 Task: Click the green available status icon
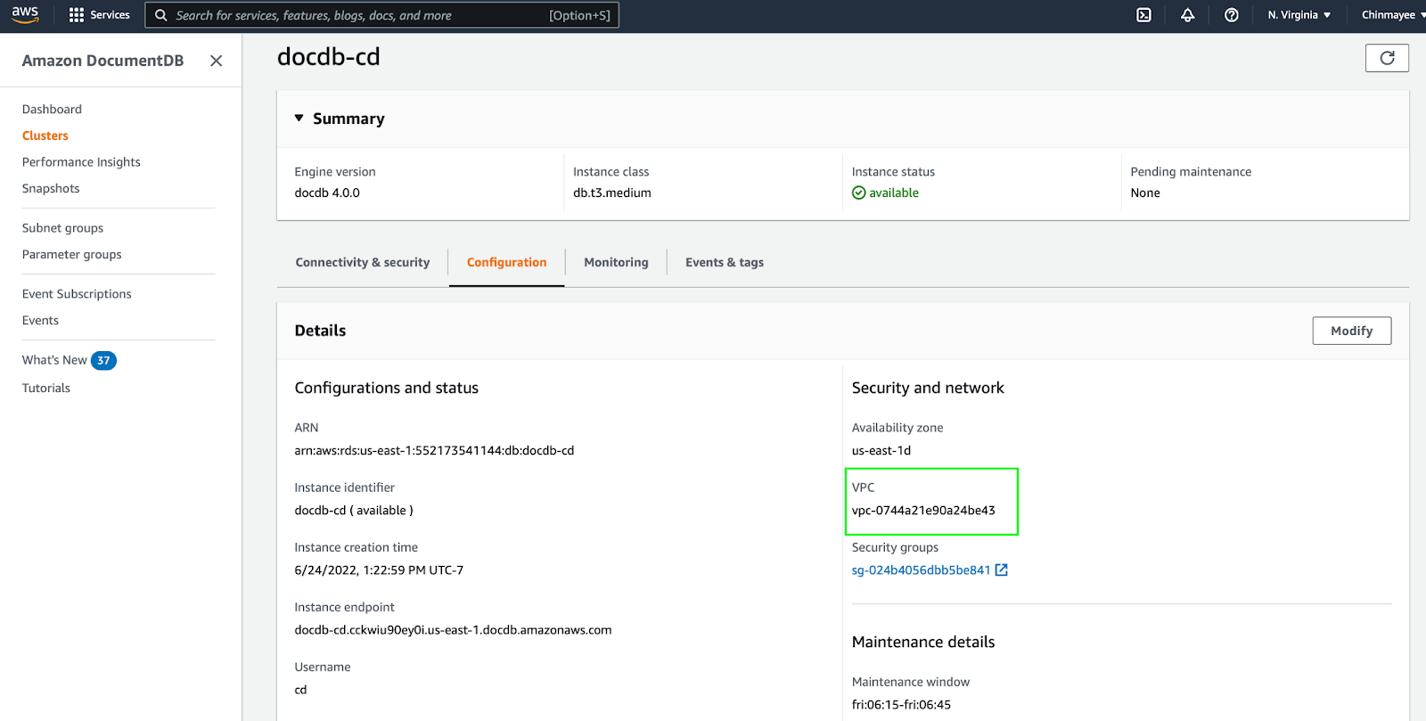(x=859, y=193)
